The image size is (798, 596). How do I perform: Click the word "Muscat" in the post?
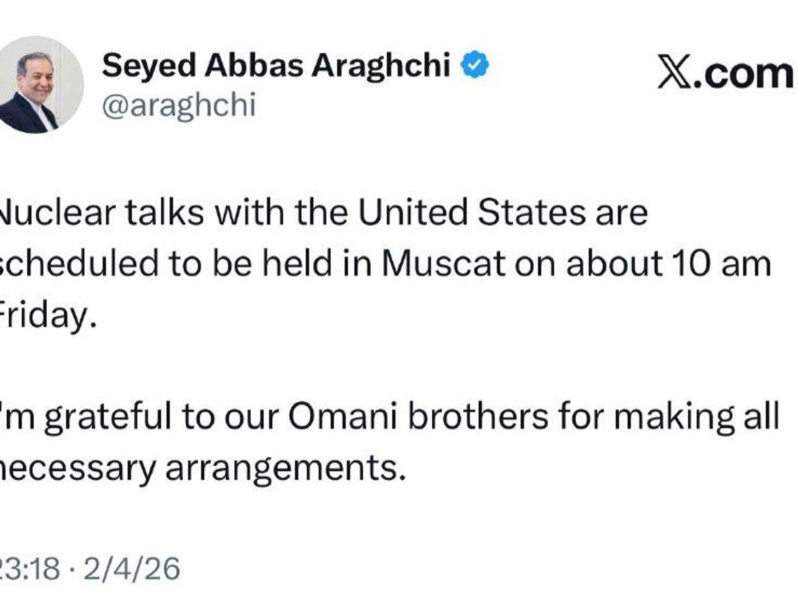click(x=443, y=264)
